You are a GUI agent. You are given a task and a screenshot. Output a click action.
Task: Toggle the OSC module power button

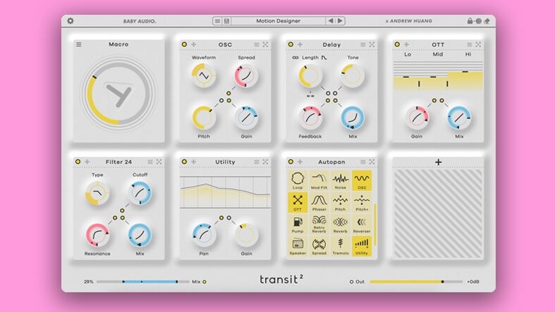184,44
